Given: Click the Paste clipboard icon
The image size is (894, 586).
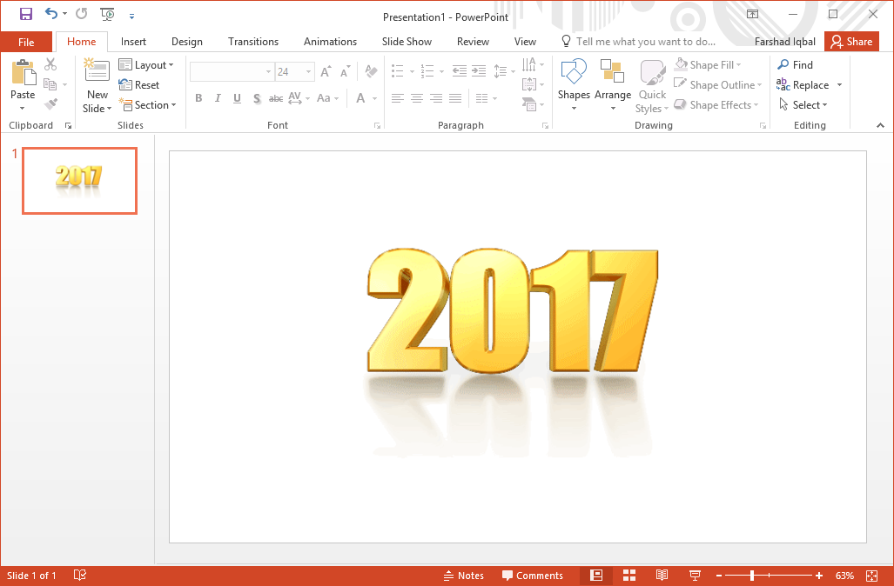Looking at the screenshot, I should pyautogui.click(x=23, y=73).
